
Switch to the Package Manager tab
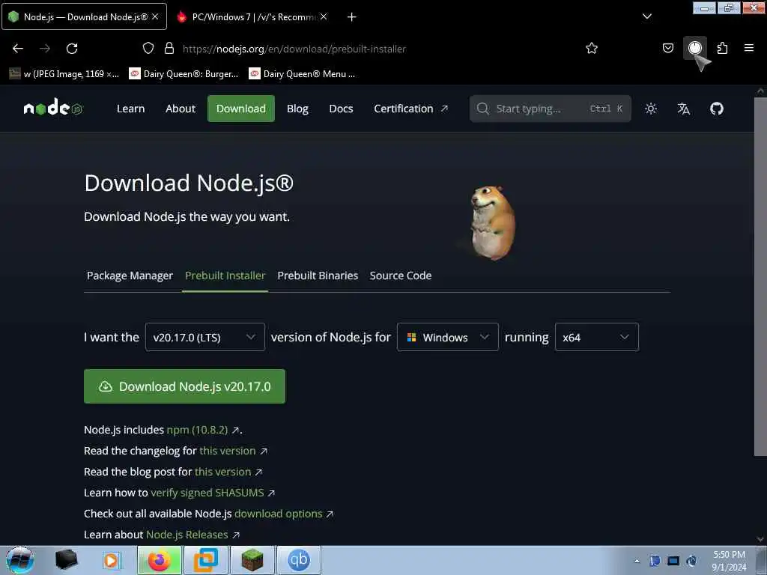click(x=130, y=276)
